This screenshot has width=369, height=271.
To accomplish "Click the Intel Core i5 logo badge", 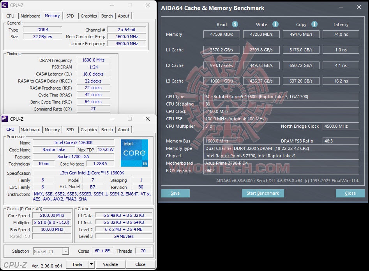I will [134, 153].
